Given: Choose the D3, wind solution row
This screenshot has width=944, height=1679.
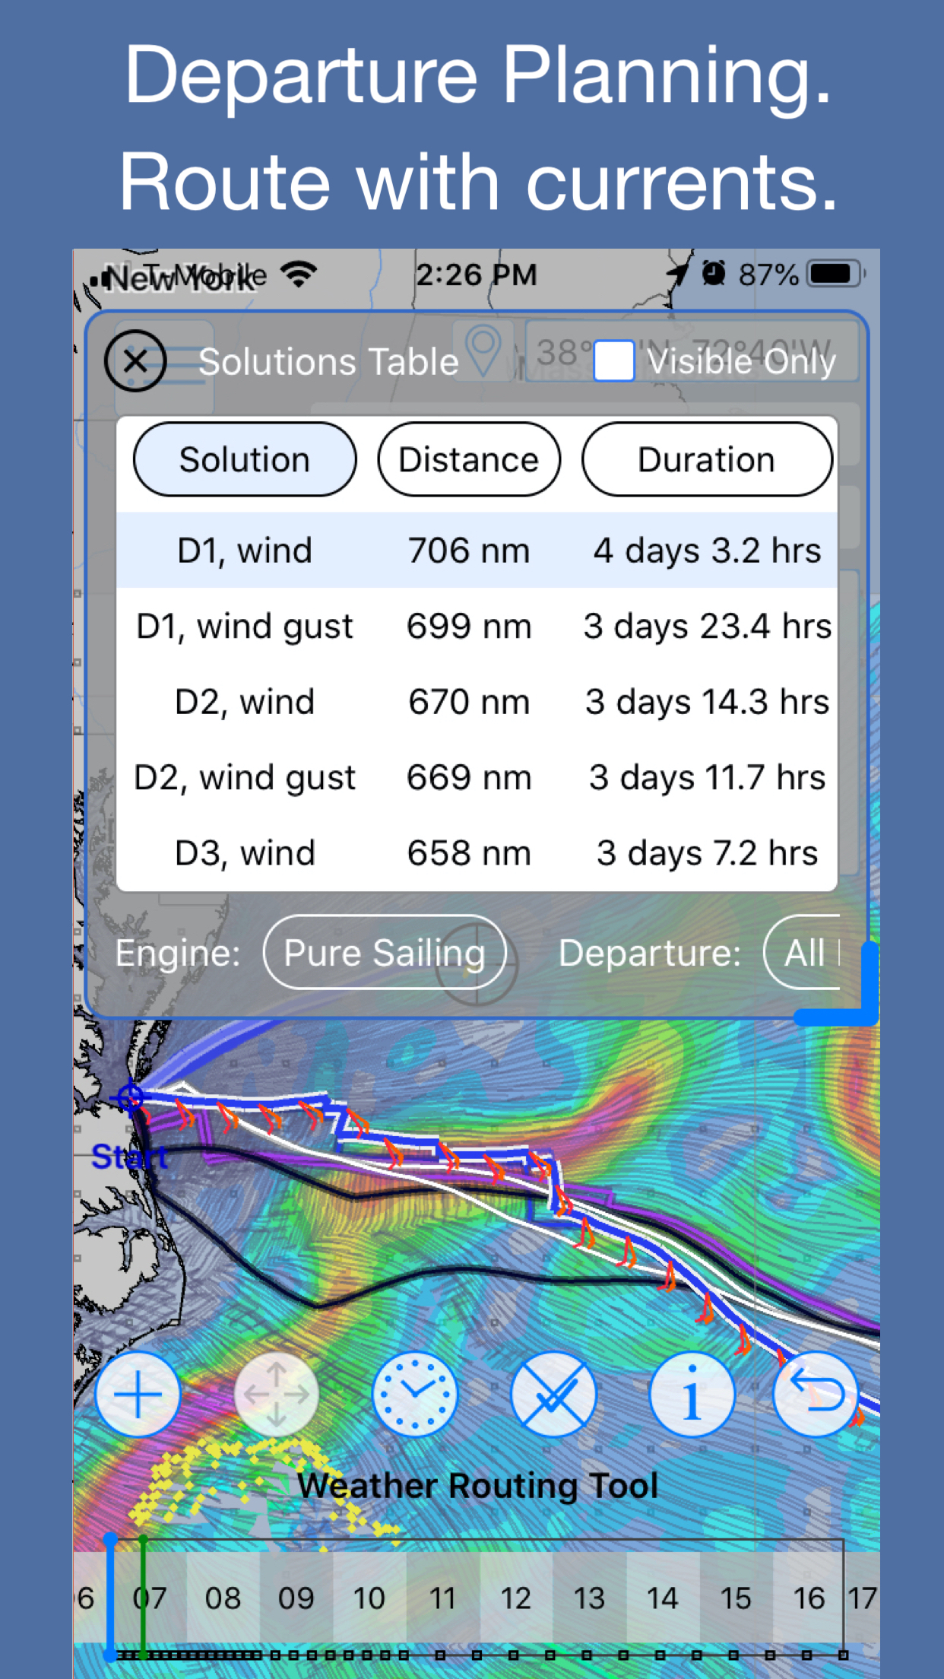Looking at the screenshot, I should tap(477, 853).
